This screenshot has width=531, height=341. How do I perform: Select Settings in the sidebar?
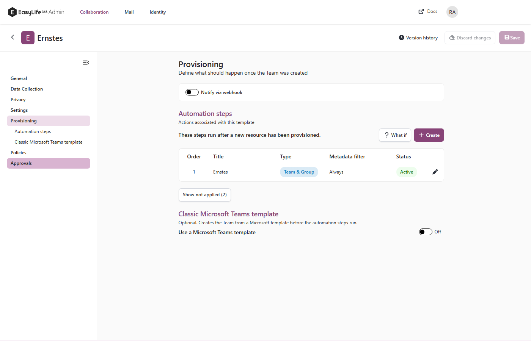[x=49, y=110]
